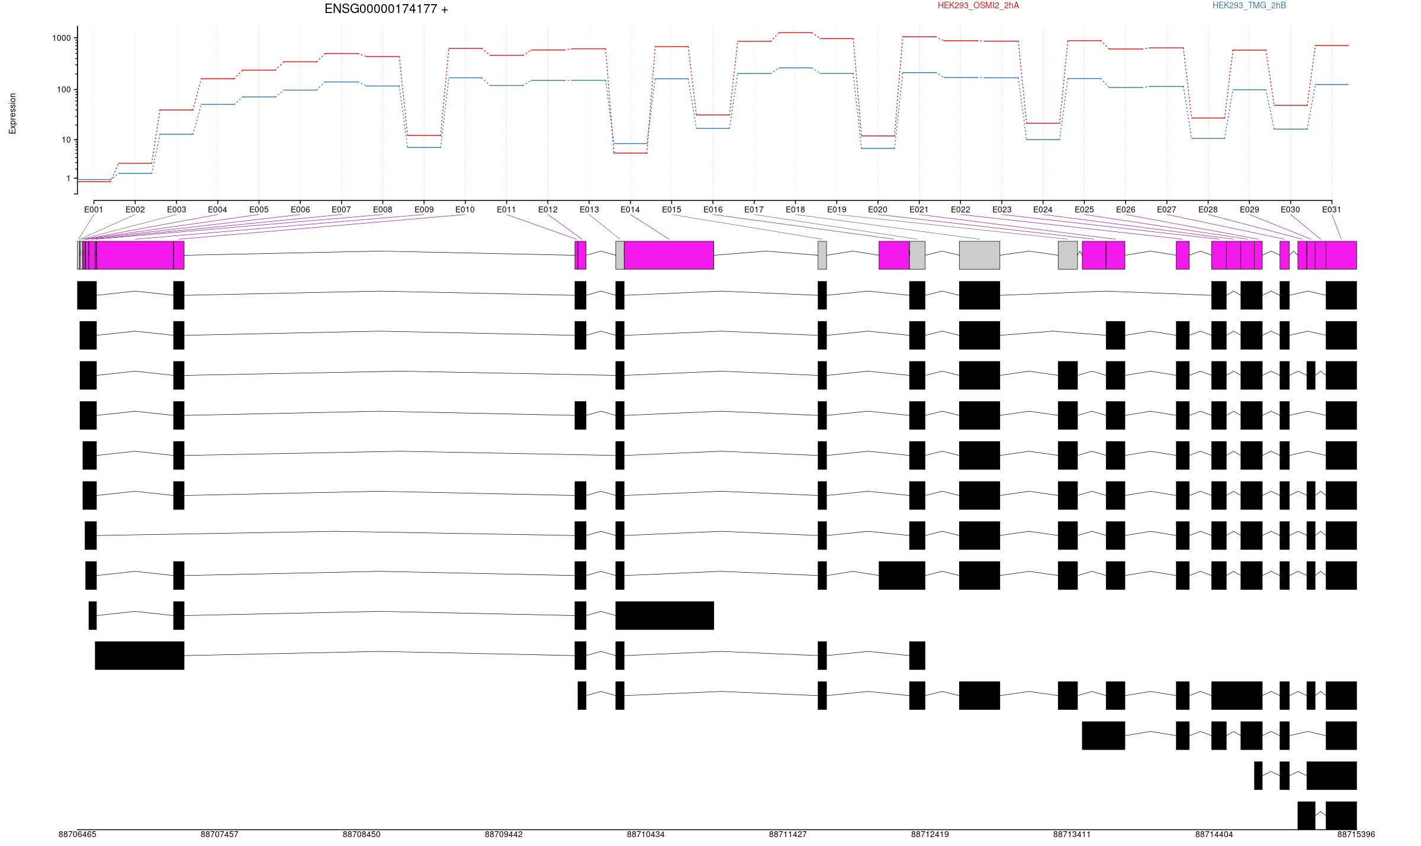Pick genomic coordinate 88711427
Image resolution: width=1421 pixels, height=846 pixels.
[x=787, y=834]
